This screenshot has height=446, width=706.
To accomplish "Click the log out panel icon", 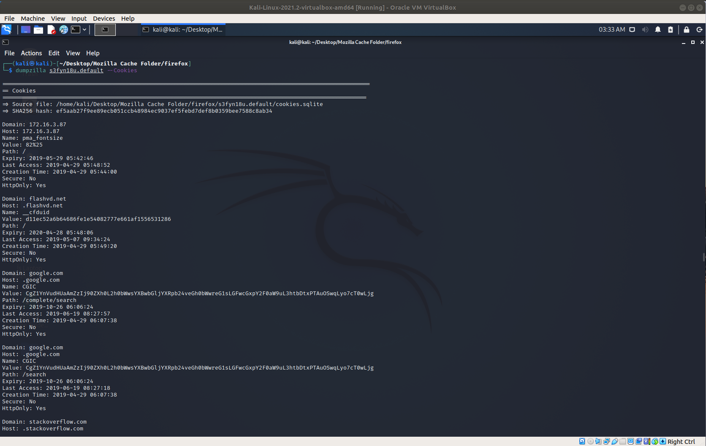I will 699,30.
